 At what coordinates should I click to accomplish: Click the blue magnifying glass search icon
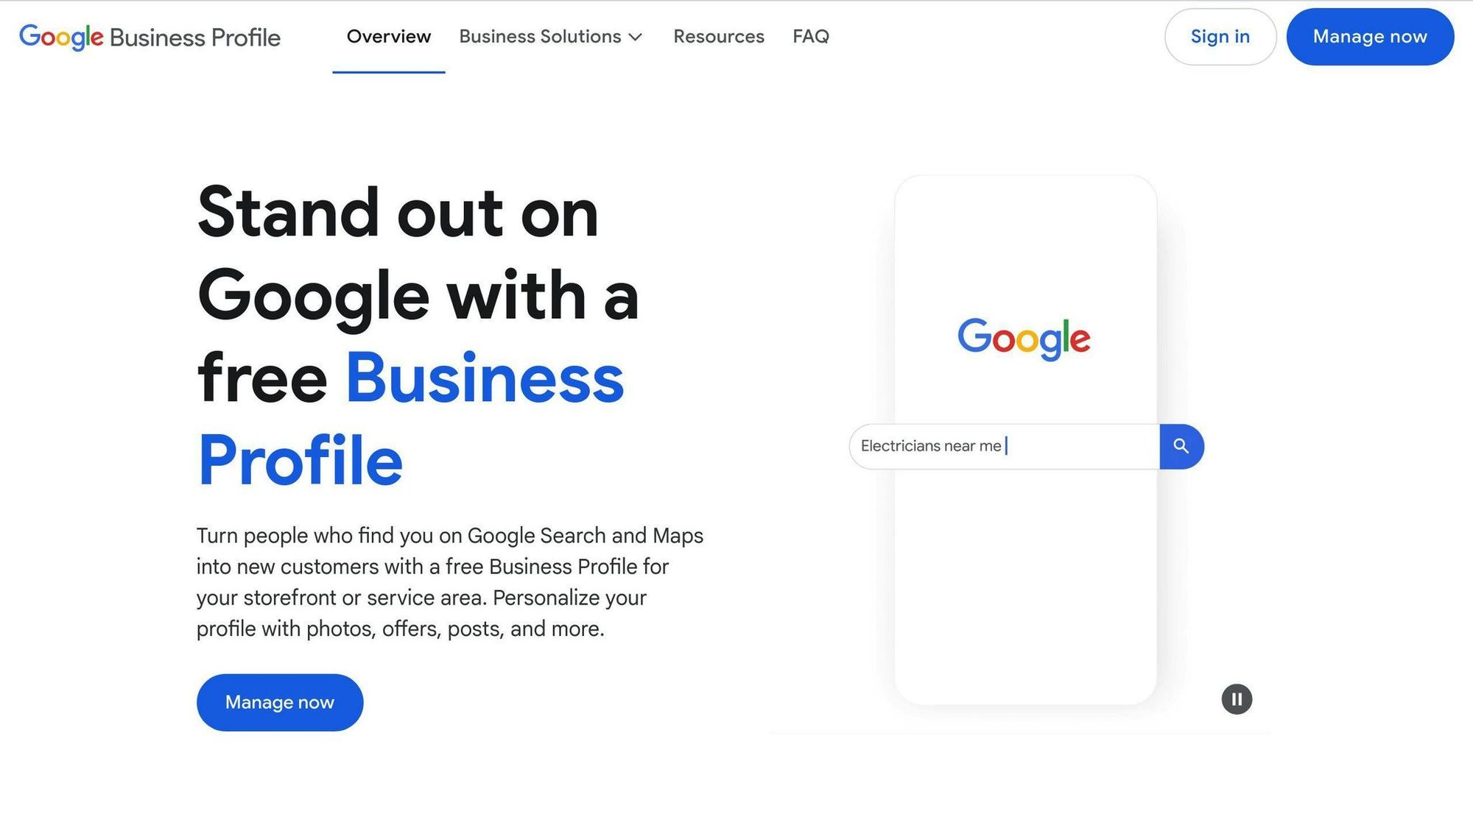[1181, 446]
